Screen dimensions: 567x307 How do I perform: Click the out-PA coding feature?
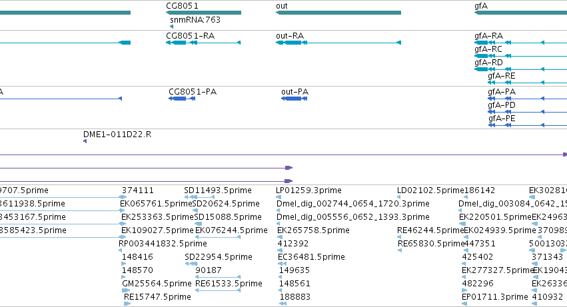pyautogui.click(x=294, y=99)
